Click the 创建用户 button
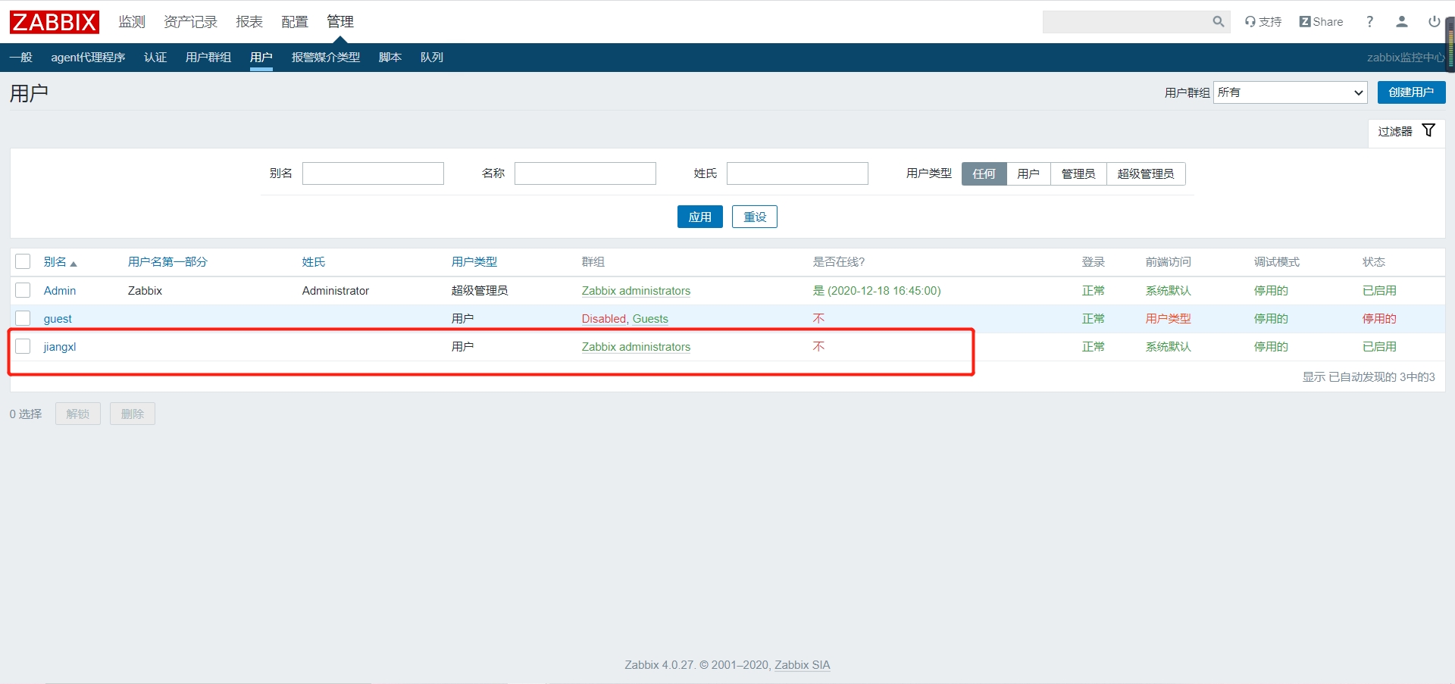Screen dimensions: 1455x684 (1411, 92)
